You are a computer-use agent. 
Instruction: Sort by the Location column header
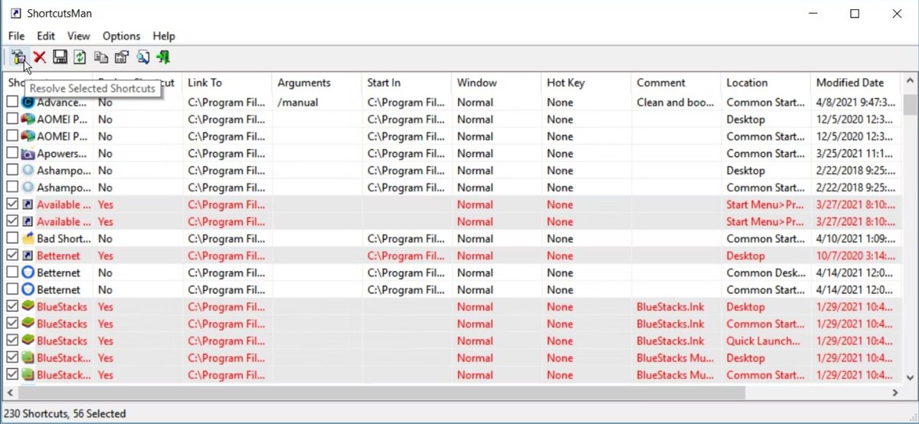click(x=765, y=83)
